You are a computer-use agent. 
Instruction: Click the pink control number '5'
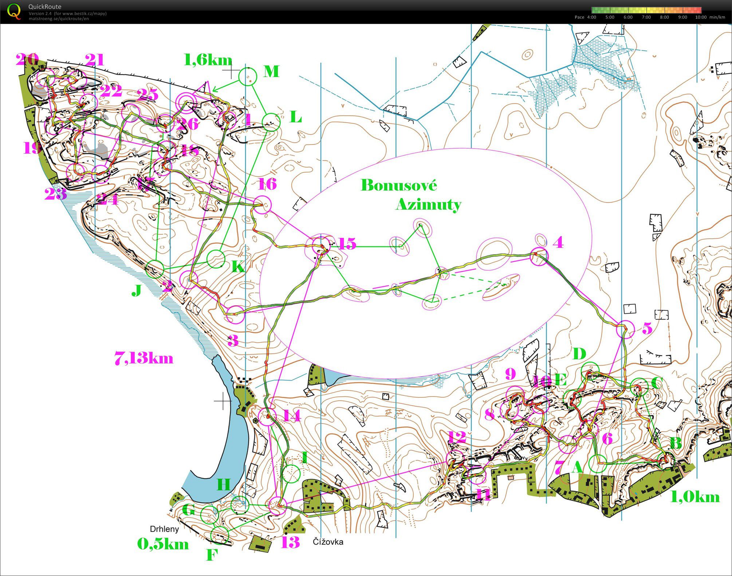[x=647, y=328]
